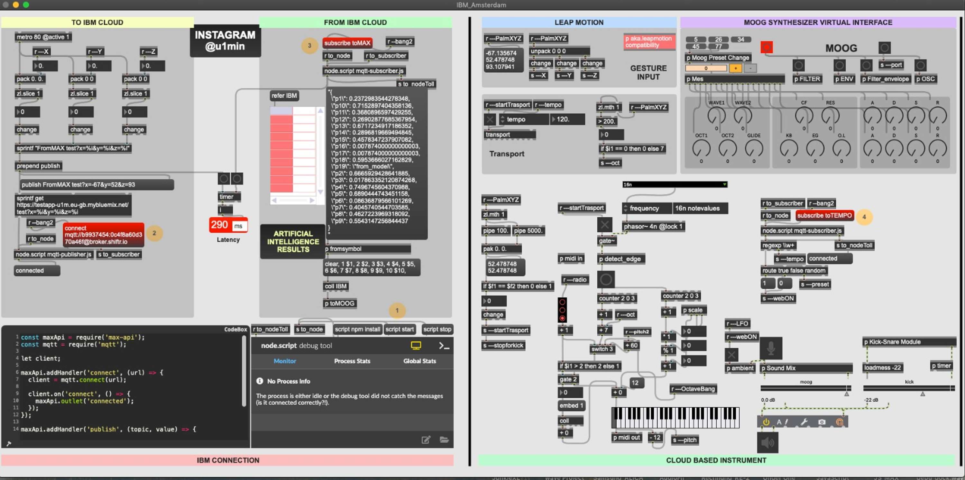Toggle the X switch beside tempo in Transport

490,120
